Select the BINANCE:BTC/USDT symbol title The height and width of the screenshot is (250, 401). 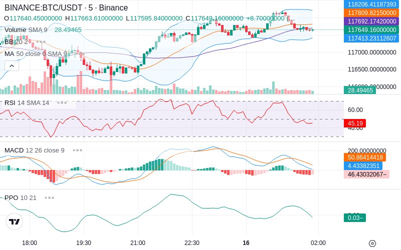coord(66,7)
